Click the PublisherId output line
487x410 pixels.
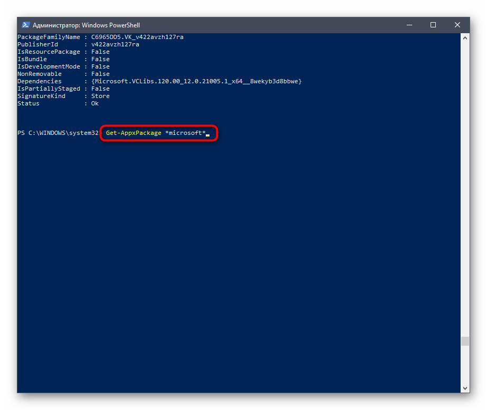click(78, 44)
